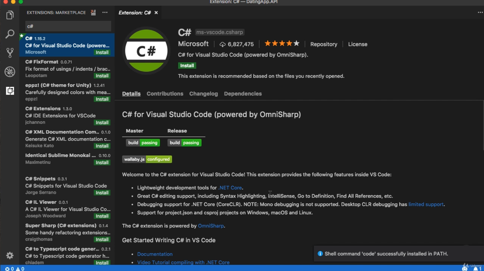The width and height of the screenshot is (484, 271).
Task: Install the C# Extensions by jchannon
Action: point(102,123)
